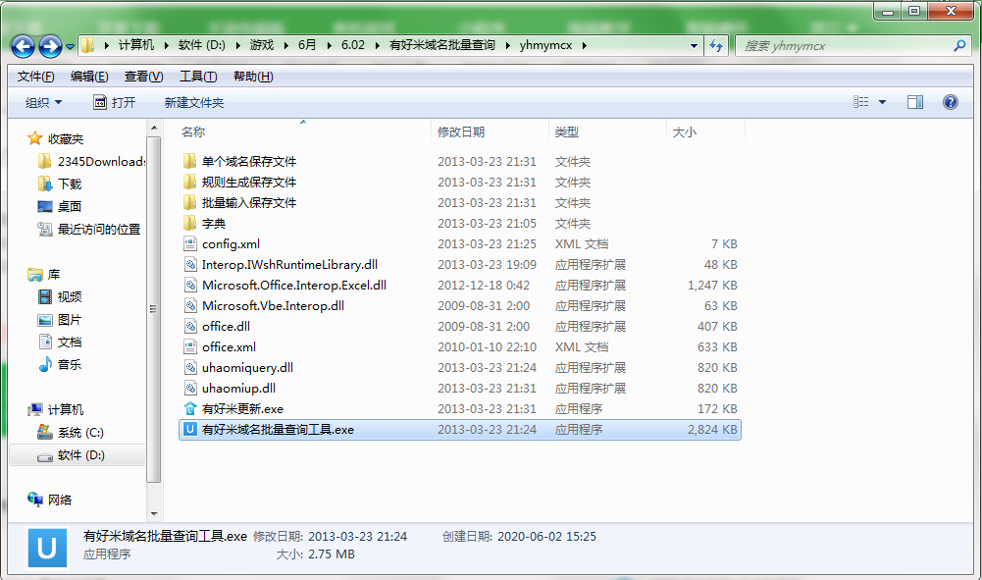
Task: Click the change view icon
Action: click(x=861, y=101)
